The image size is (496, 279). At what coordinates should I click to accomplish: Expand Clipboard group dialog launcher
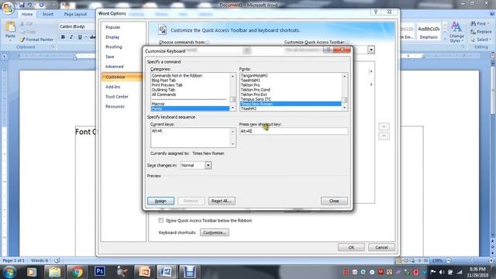tap(53, 46)
